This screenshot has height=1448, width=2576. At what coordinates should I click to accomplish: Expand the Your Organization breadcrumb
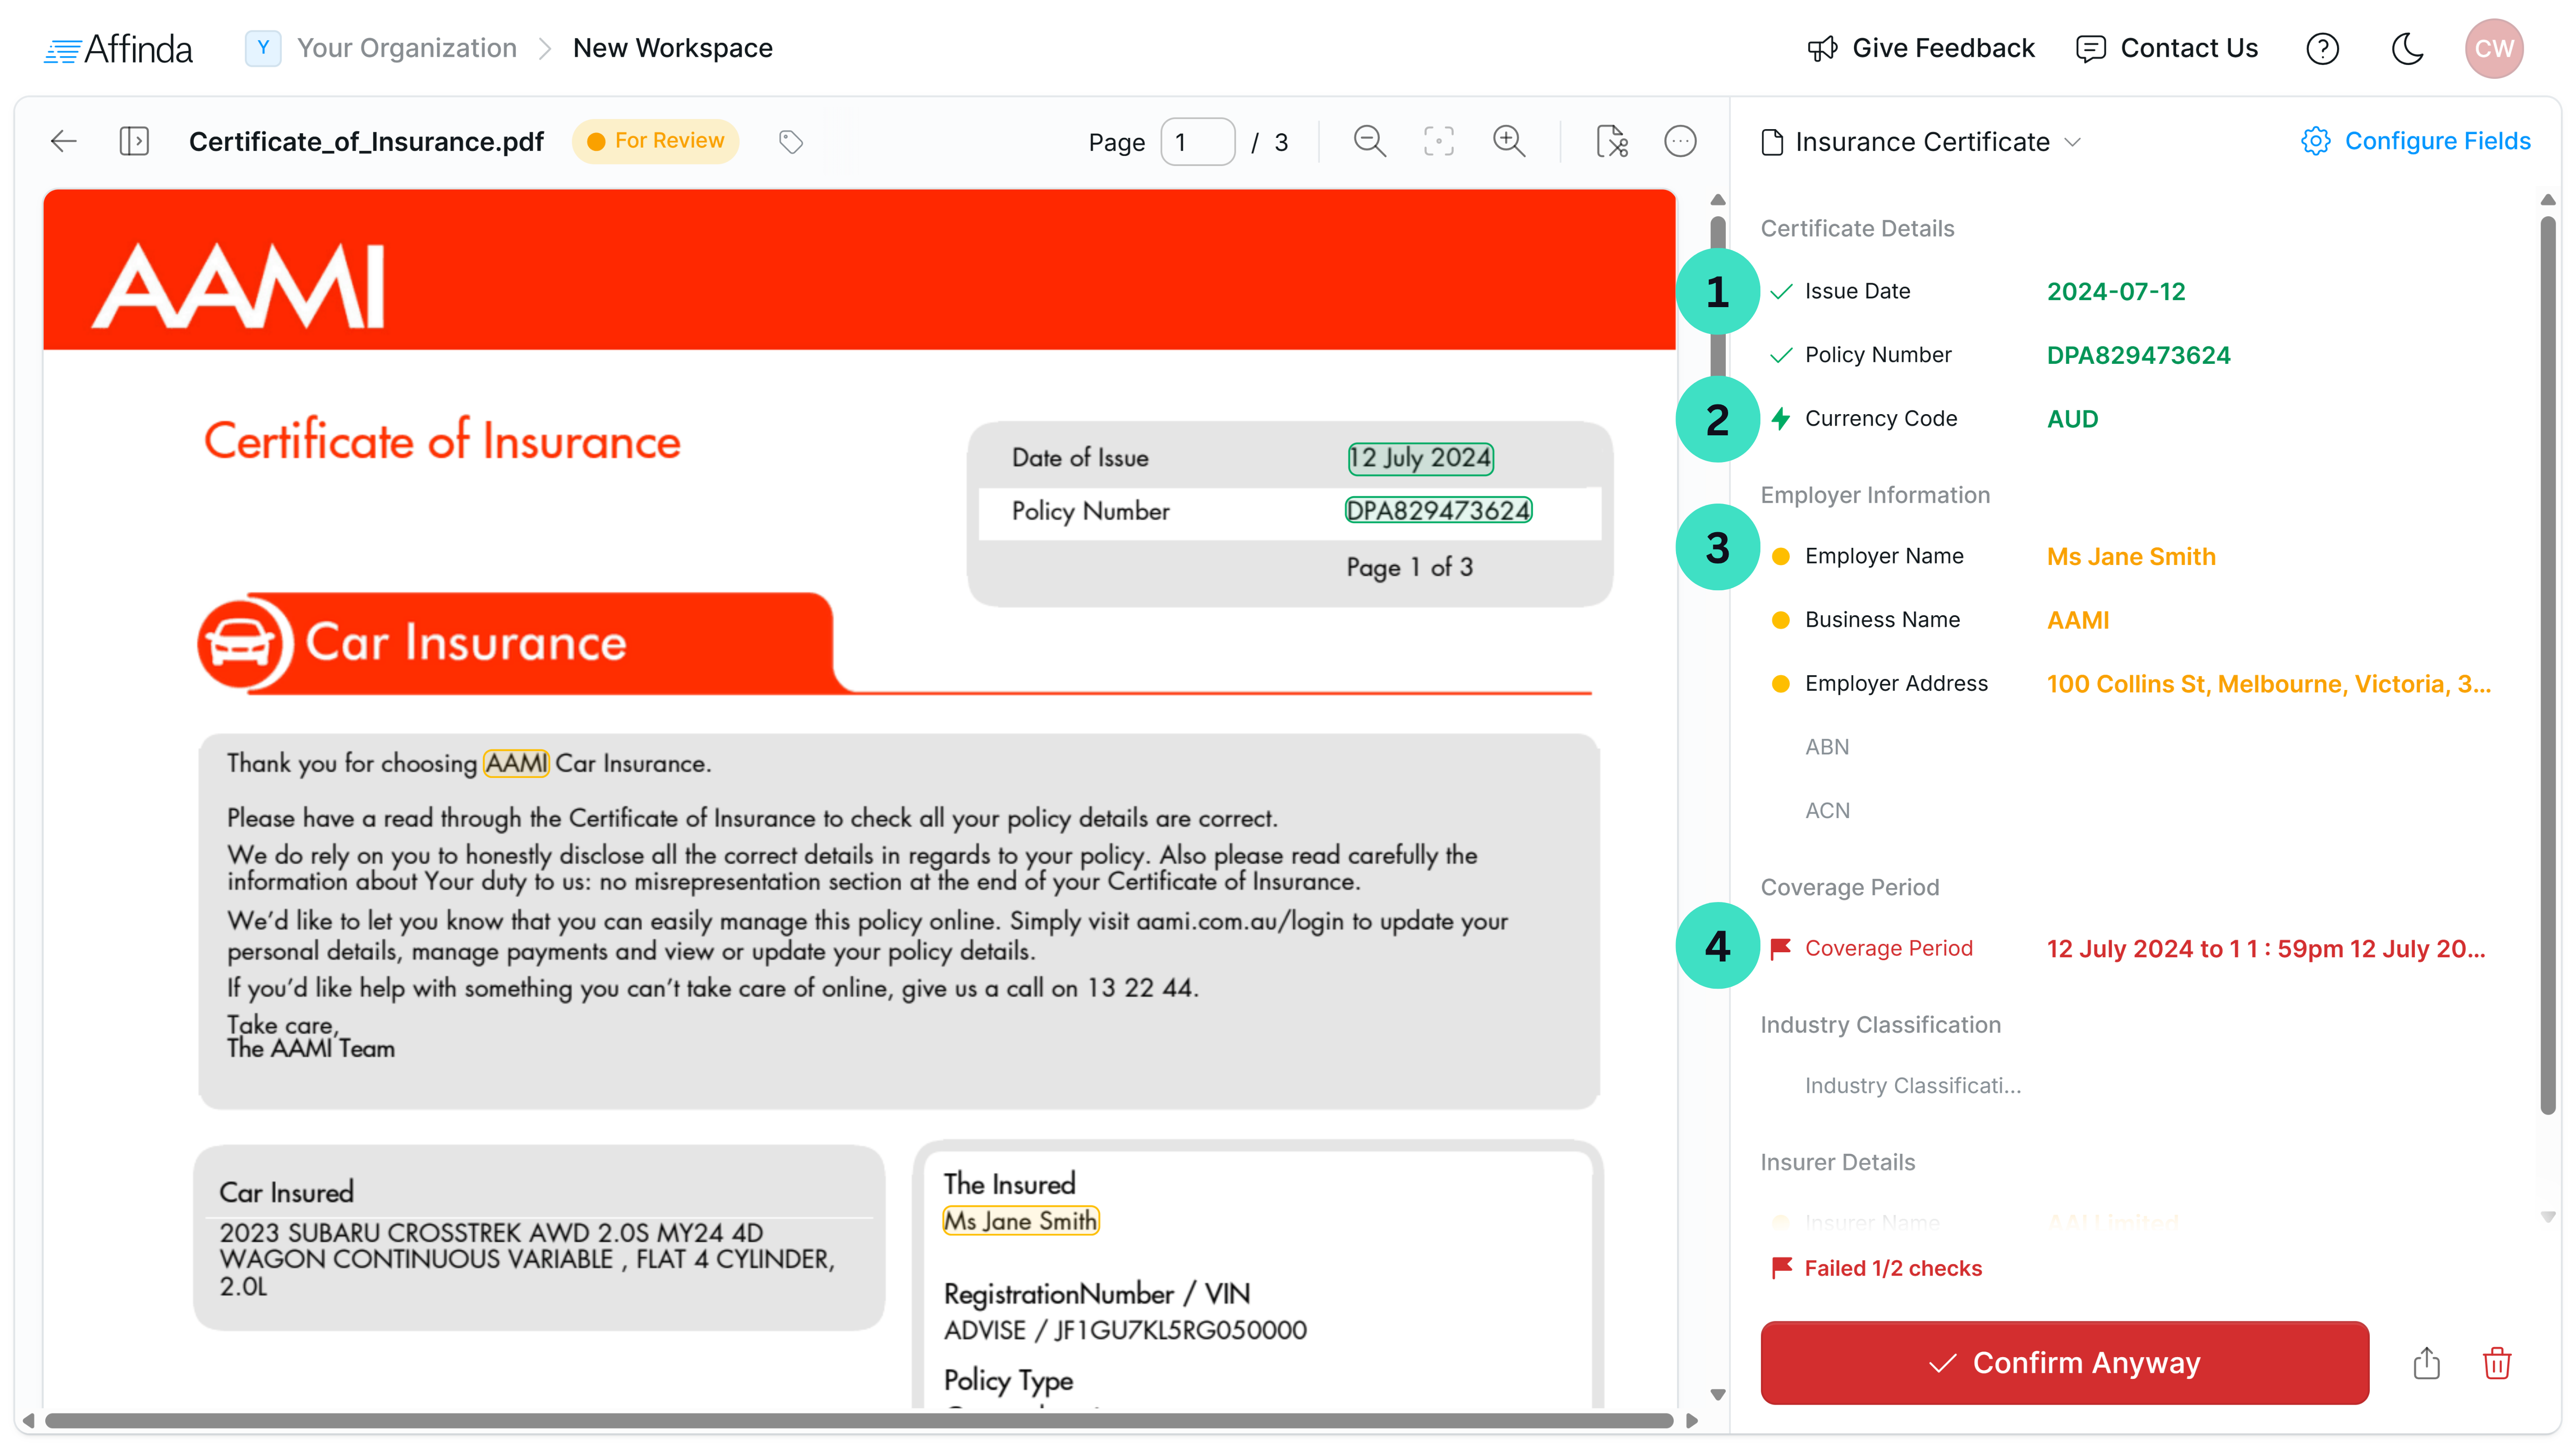point(405,48)
